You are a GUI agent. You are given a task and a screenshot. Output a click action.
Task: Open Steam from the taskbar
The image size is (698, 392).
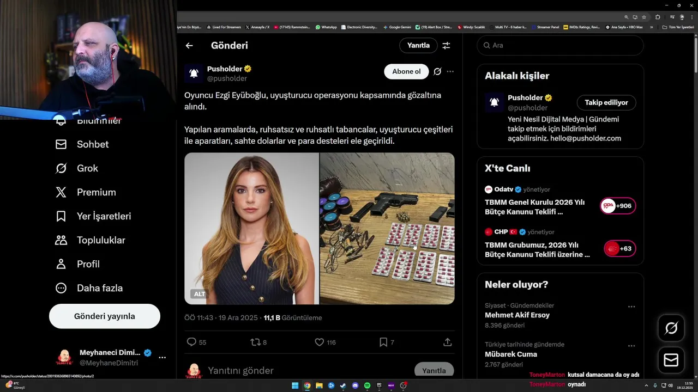(343, 385)
